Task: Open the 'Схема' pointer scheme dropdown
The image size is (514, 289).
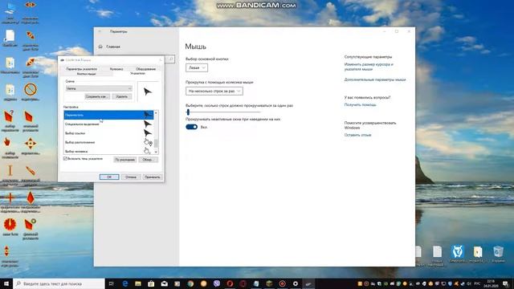Action: pos(99,88)
